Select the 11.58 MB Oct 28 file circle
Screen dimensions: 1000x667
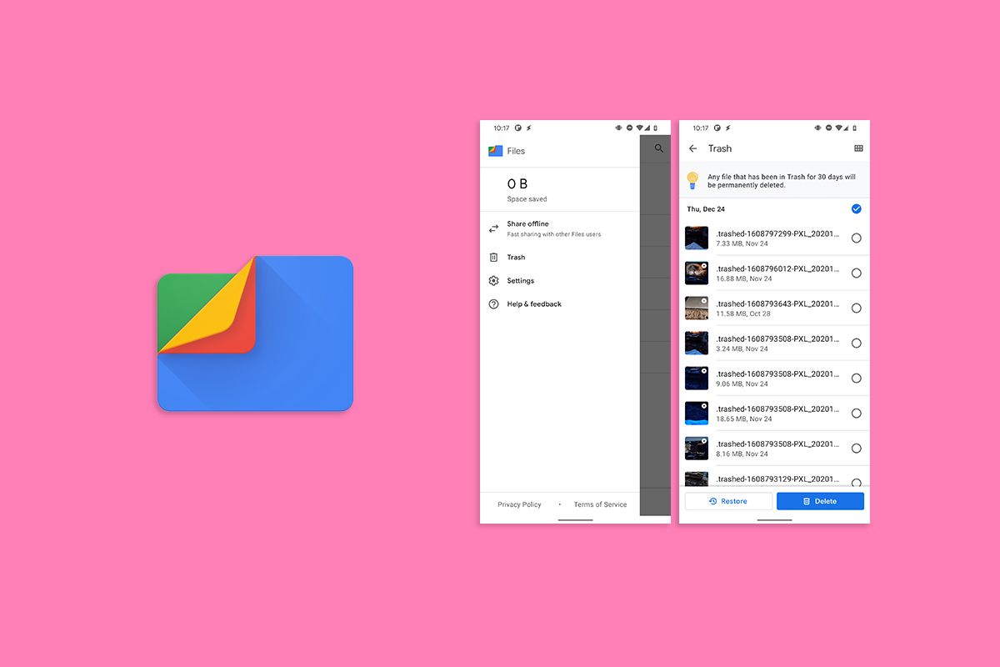click(857, 308)
